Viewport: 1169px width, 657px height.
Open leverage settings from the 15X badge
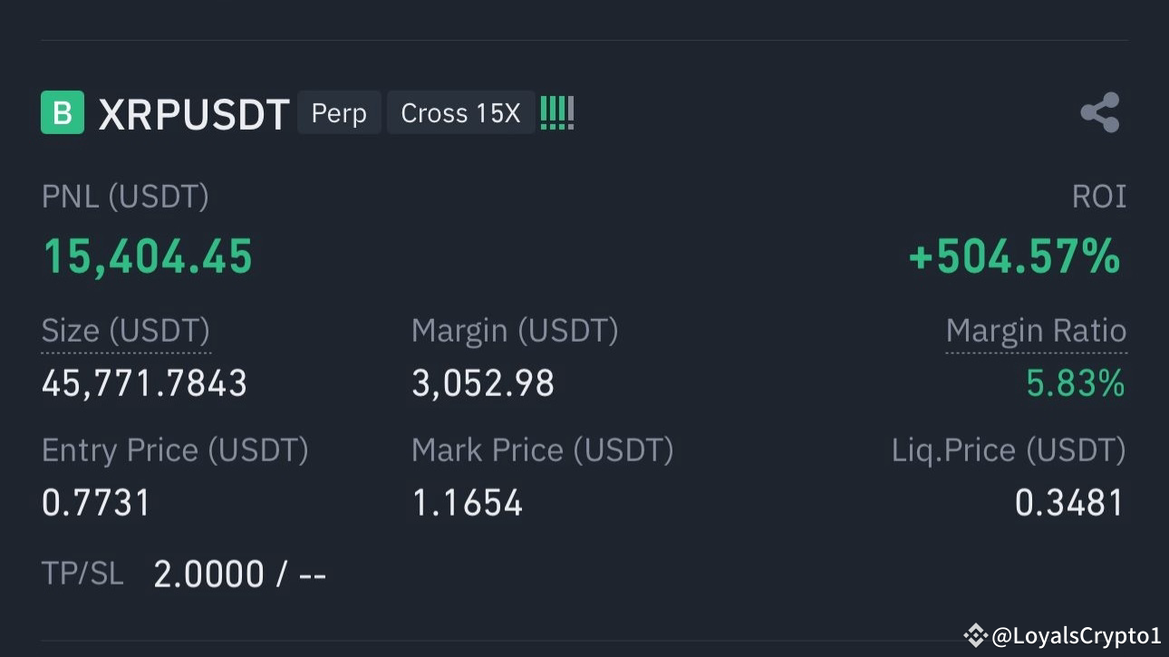coord(459,112)
